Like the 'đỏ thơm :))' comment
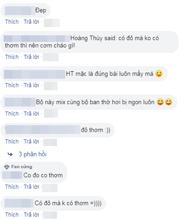The image size is (181, 219). [x=12, y=141]
